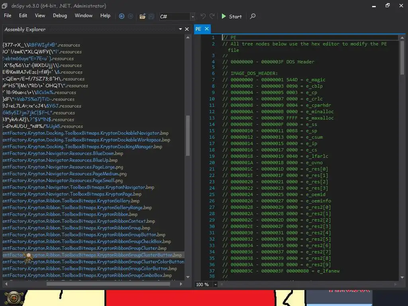Open the Search magnifier icon
408x306 pixels.
point(252,16)
